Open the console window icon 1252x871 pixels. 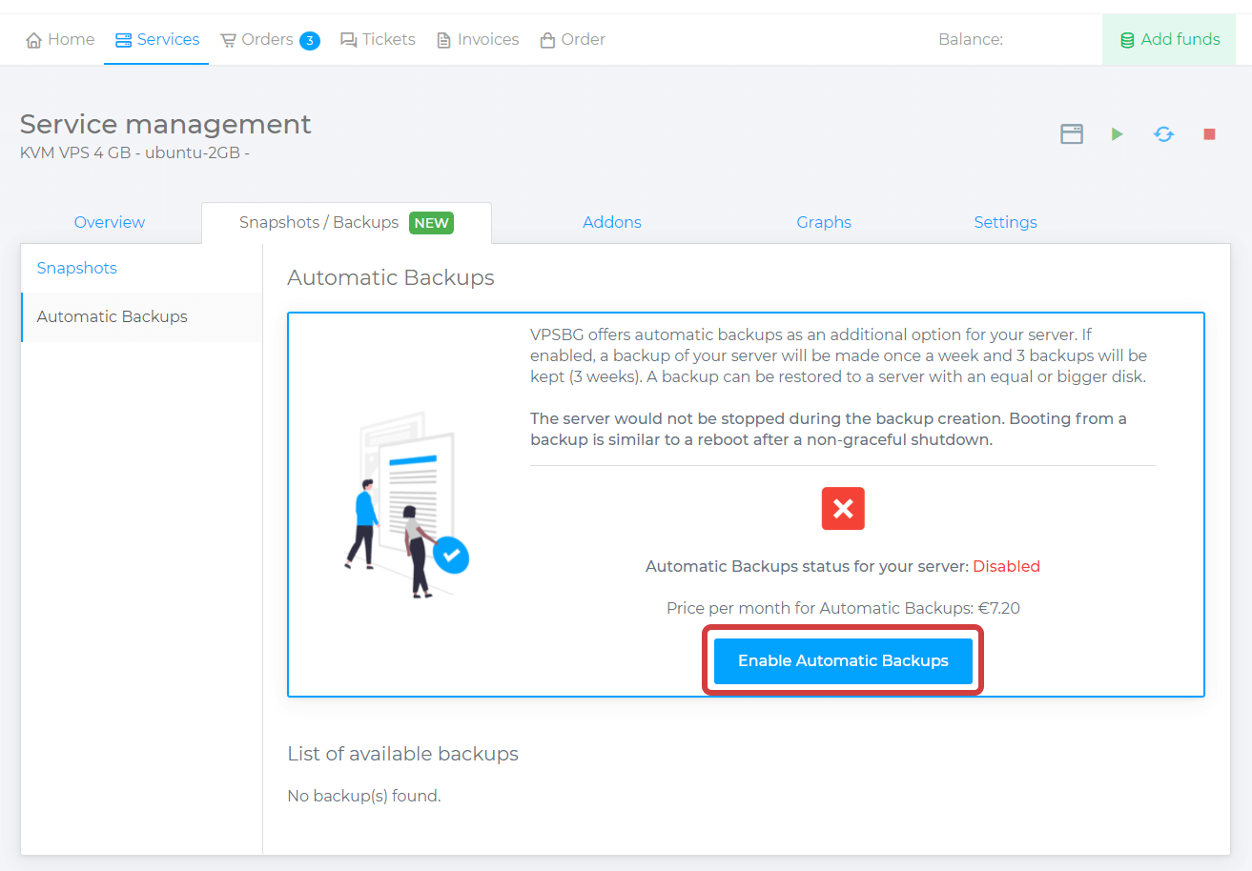click(x=1072, y=134)
